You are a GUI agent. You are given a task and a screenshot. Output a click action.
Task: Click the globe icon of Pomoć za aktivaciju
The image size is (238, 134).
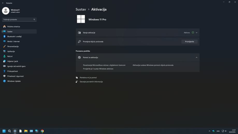point(79,58)
